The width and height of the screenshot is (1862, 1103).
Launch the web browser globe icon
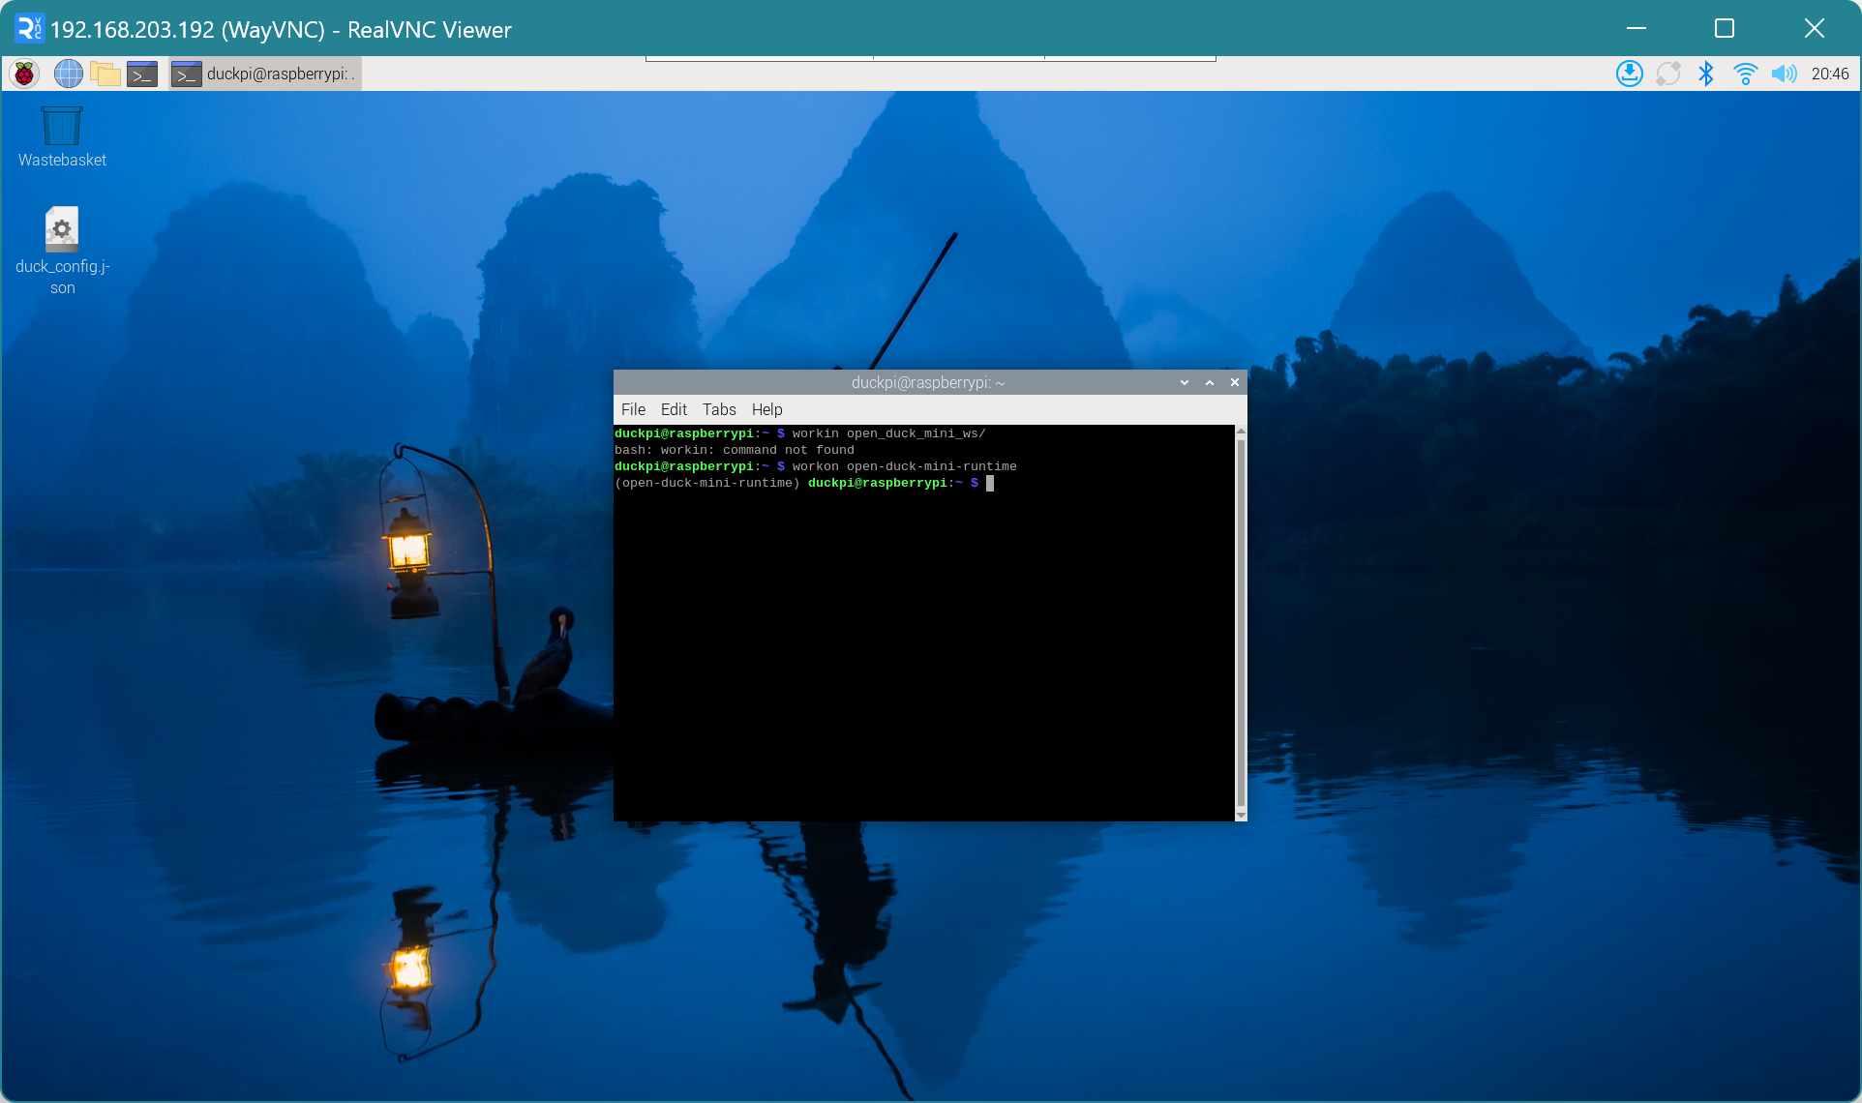(68, 74)
